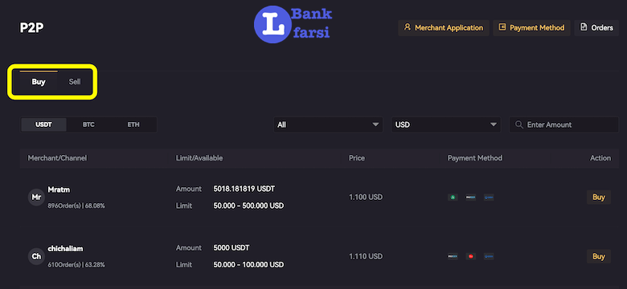Viewport: 627px width, 289px height.
Task: Select the Buy tab
Action: pyautogui.click(x=39, y=82)
